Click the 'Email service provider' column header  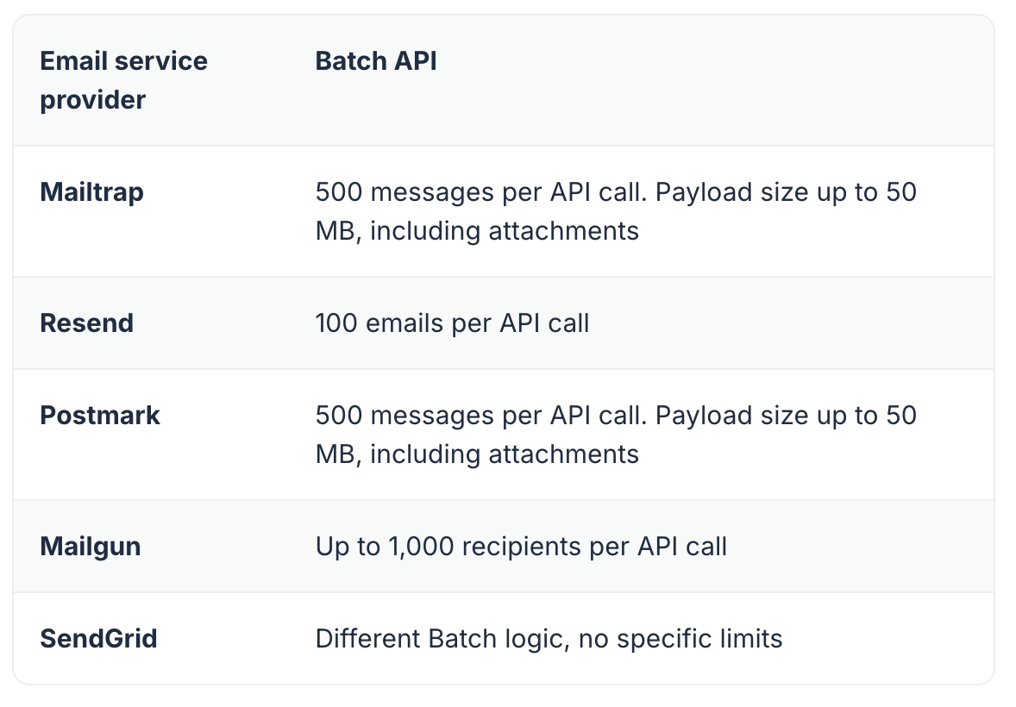[123, 80]
